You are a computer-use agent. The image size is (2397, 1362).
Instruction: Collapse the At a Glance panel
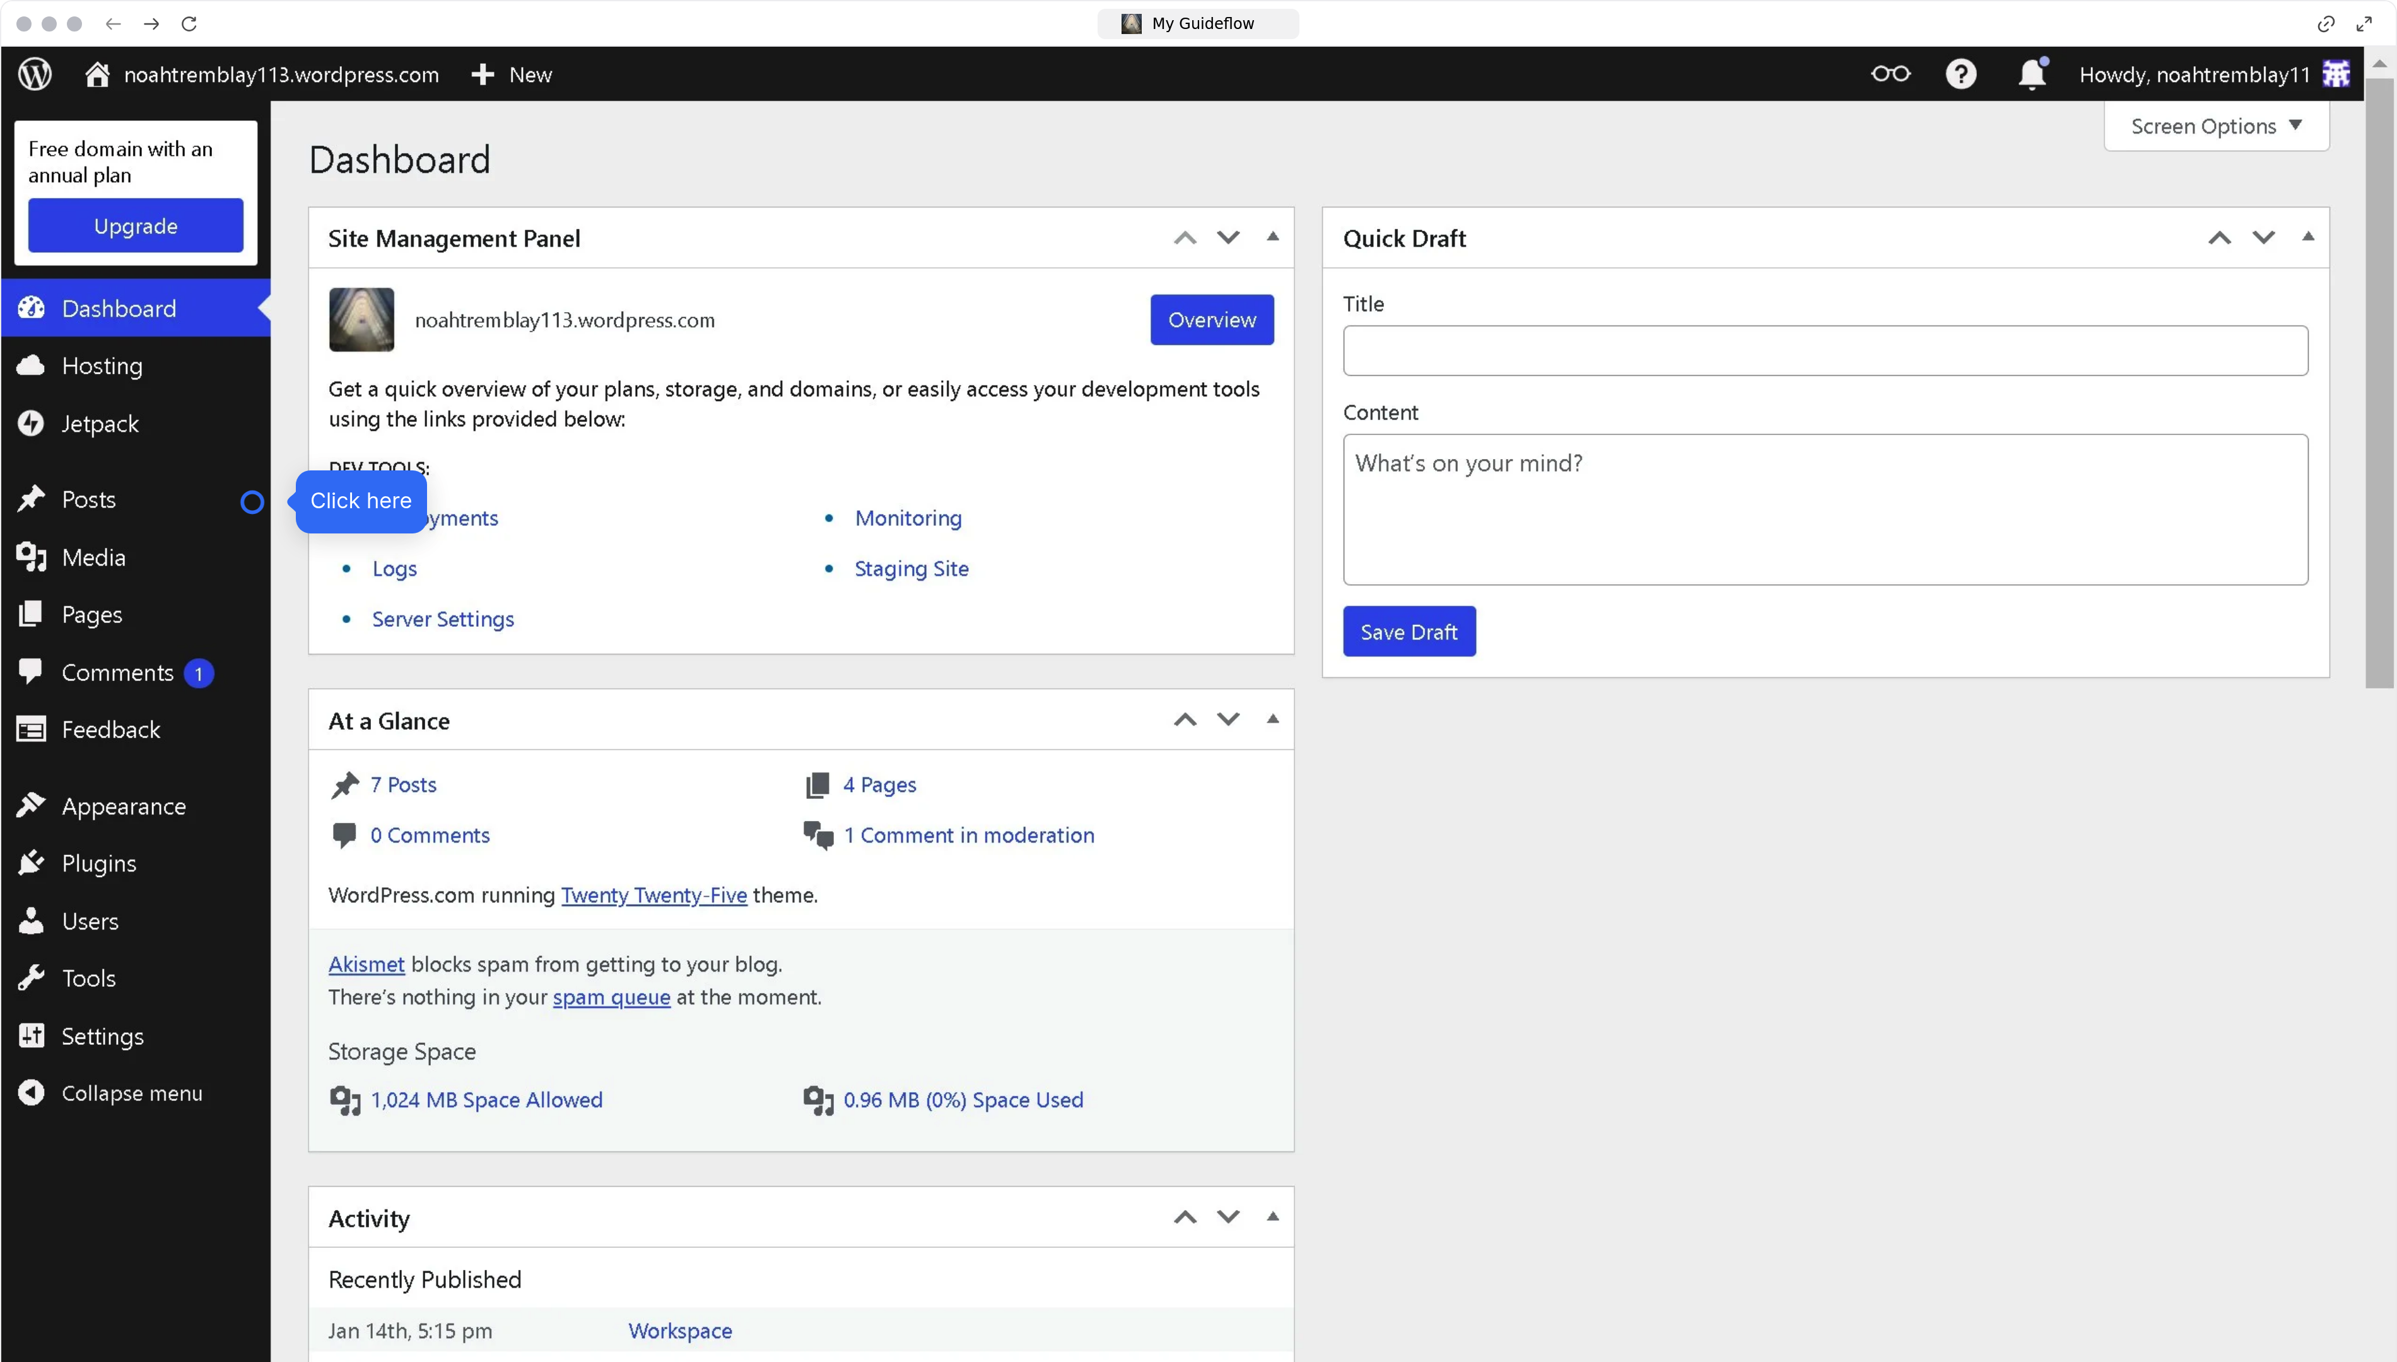(1272, 718)
